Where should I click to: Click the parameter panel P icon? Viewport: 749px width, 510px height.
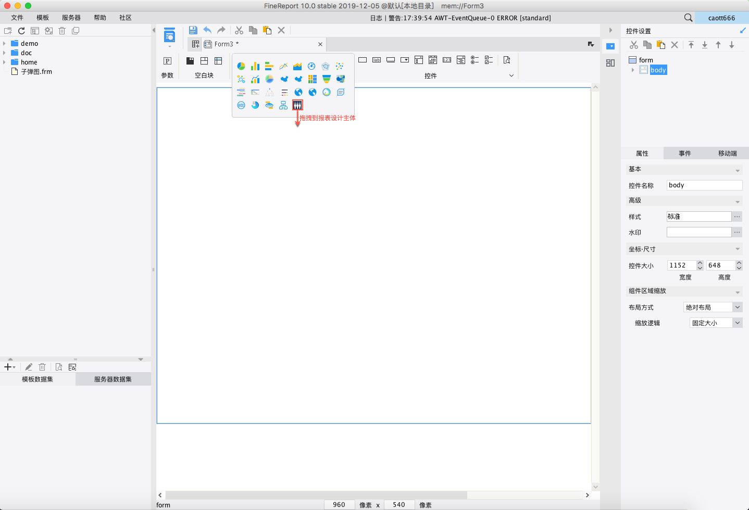click(x=167, y=61)
